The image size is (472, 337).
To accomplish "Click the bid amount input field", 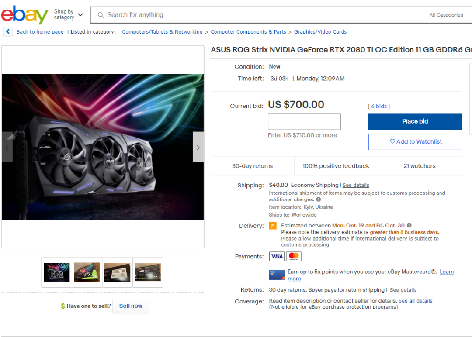I will (304, 122).
